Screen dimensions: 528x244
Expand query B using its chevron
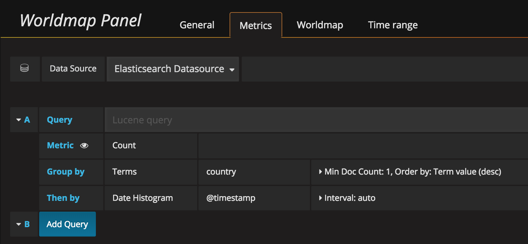point(19,224)
